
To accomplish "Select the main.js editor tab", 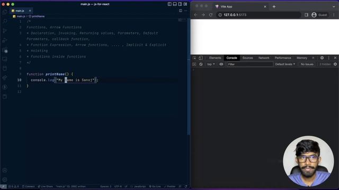I will coord(20,11).
